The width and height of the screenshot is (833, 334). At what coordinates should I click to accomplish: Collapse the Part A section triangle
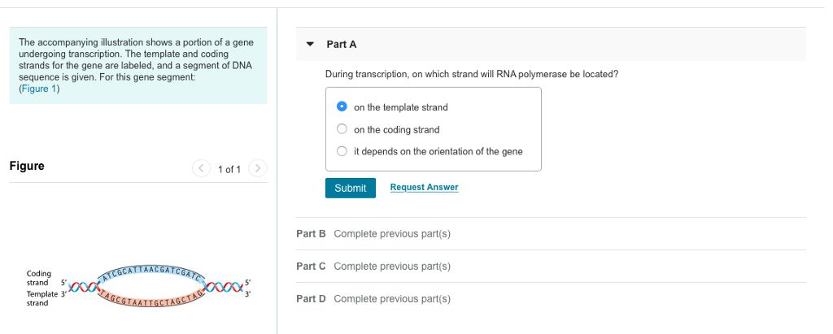[310, 44]
